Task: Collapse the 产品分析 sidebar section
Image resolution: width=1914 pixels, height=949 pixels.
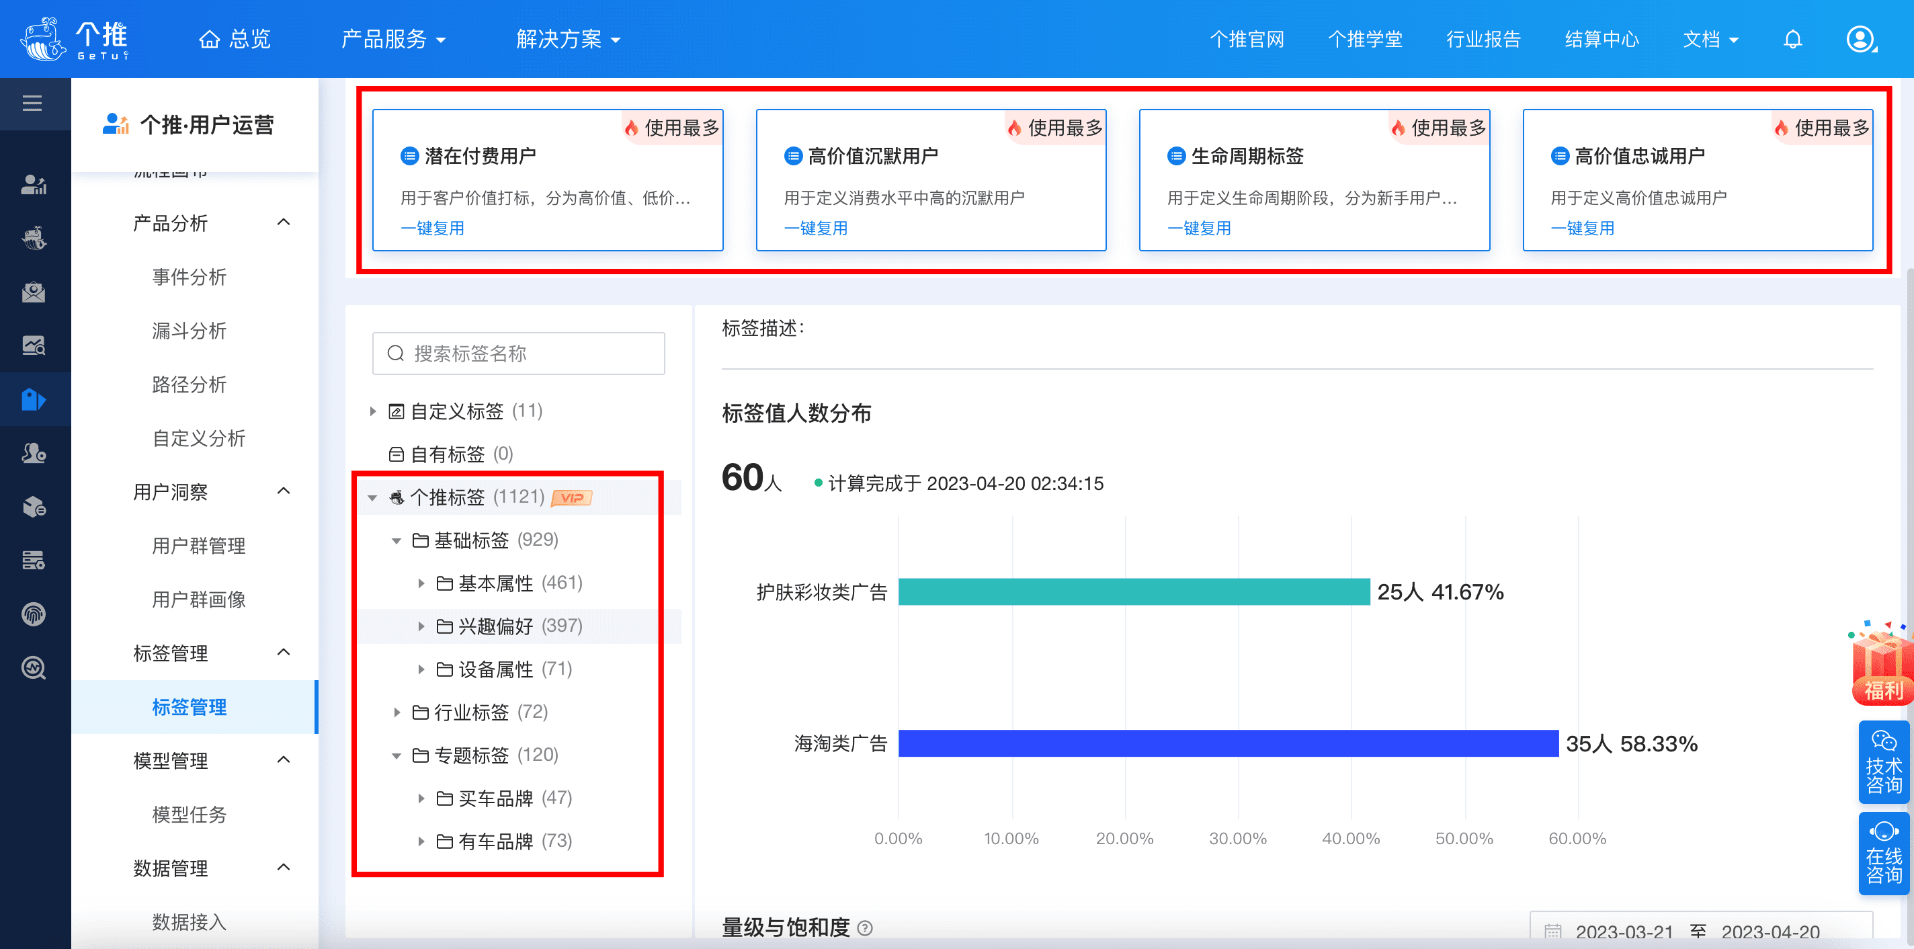Action: pyautogui.click(x=284, y=222)
